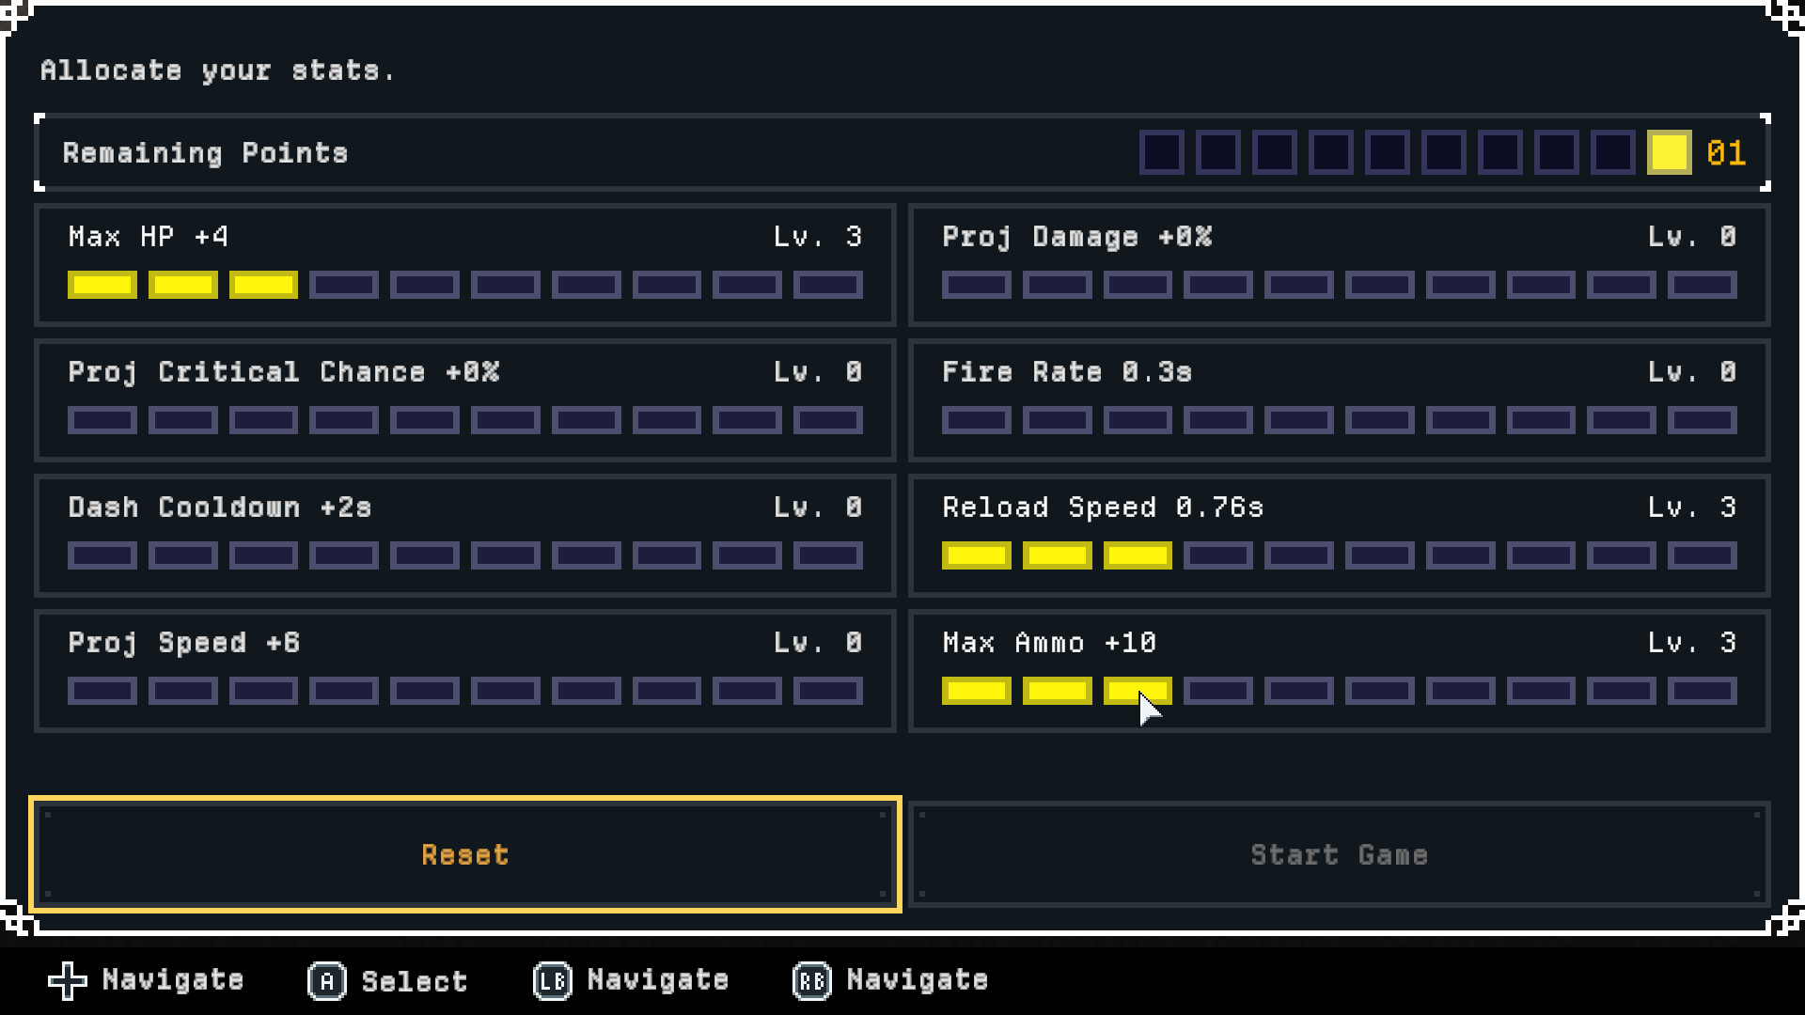Select the Proj Critical Chance stat row
Screen dimensions: 1805x1015
(x=465, y=400)
